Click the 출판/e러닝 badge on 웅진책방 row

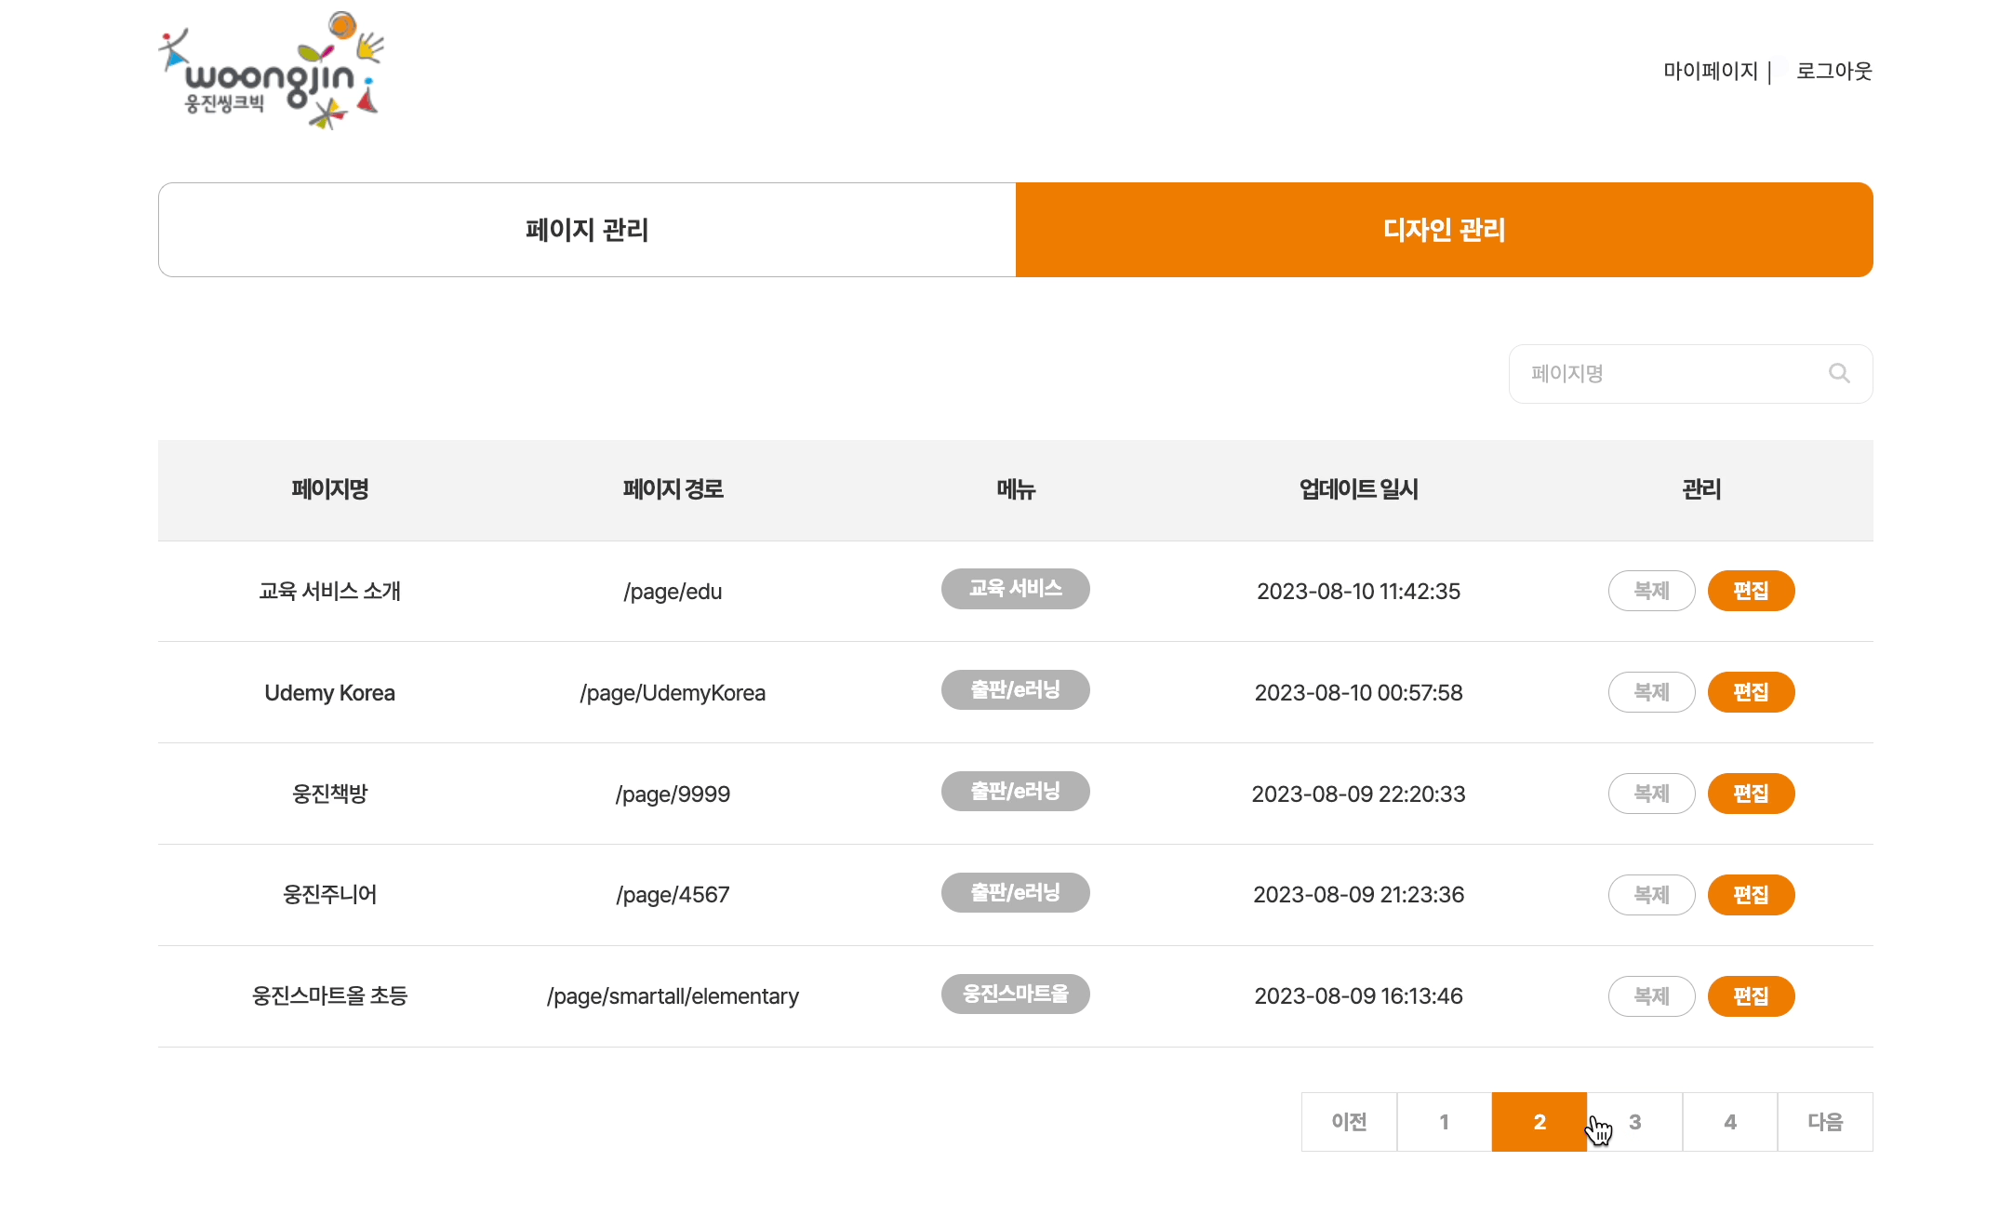1015,791
